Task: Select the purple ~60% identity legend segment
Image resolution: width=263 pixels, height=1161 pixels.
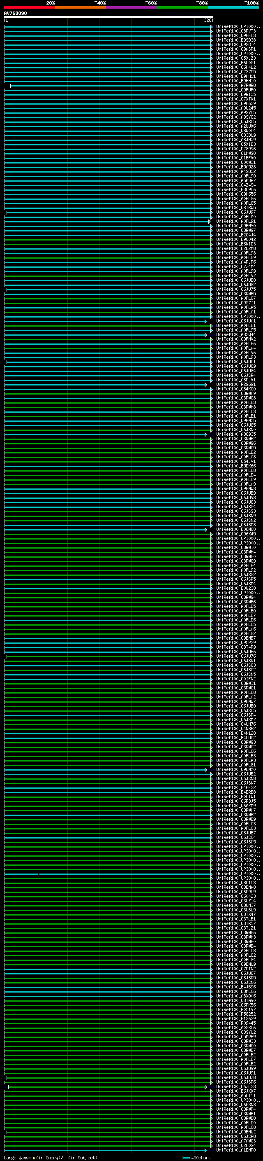Action: click(132, 7)
